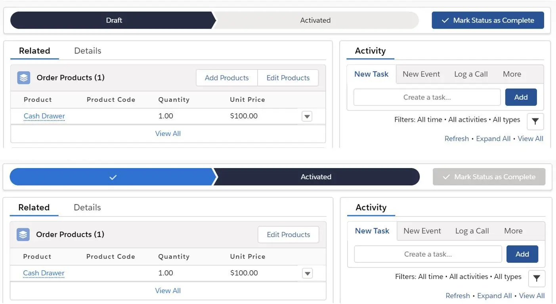Open More tab in upper Activity
Image resolution: width=556 pixels, height=304 pixels.
pyautogui.click(x=512, y=74)
